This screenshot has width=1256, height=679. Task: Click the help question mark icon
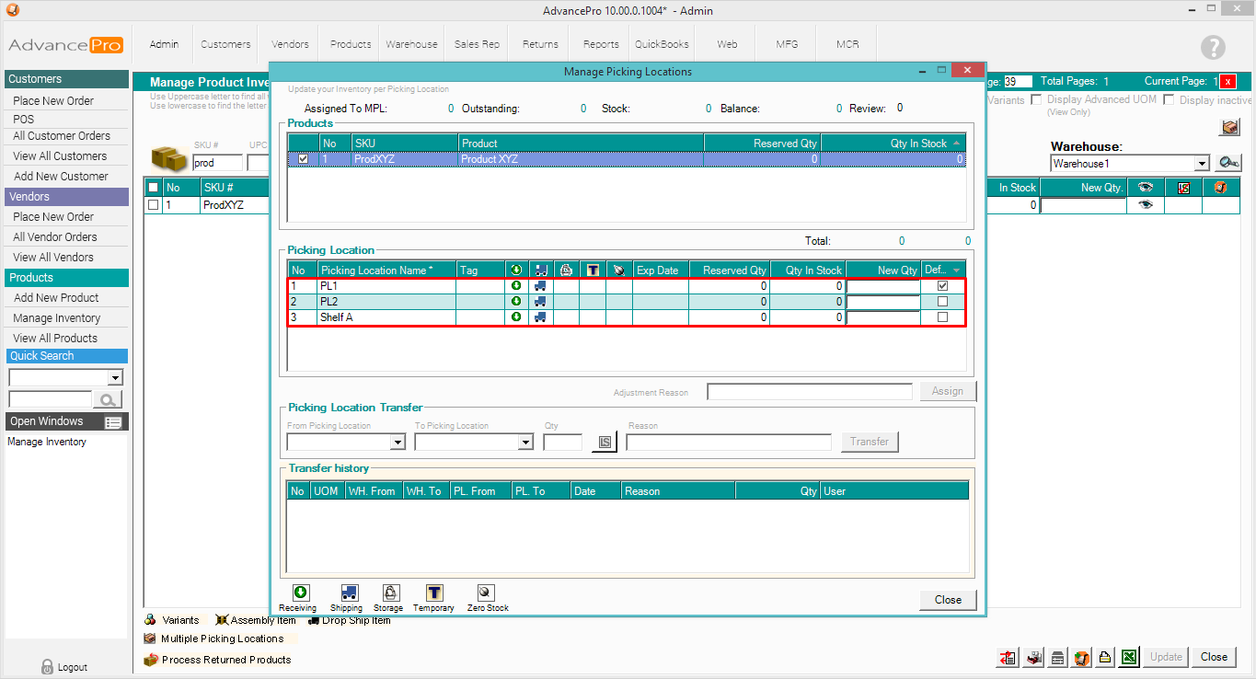coord(1213,48)
